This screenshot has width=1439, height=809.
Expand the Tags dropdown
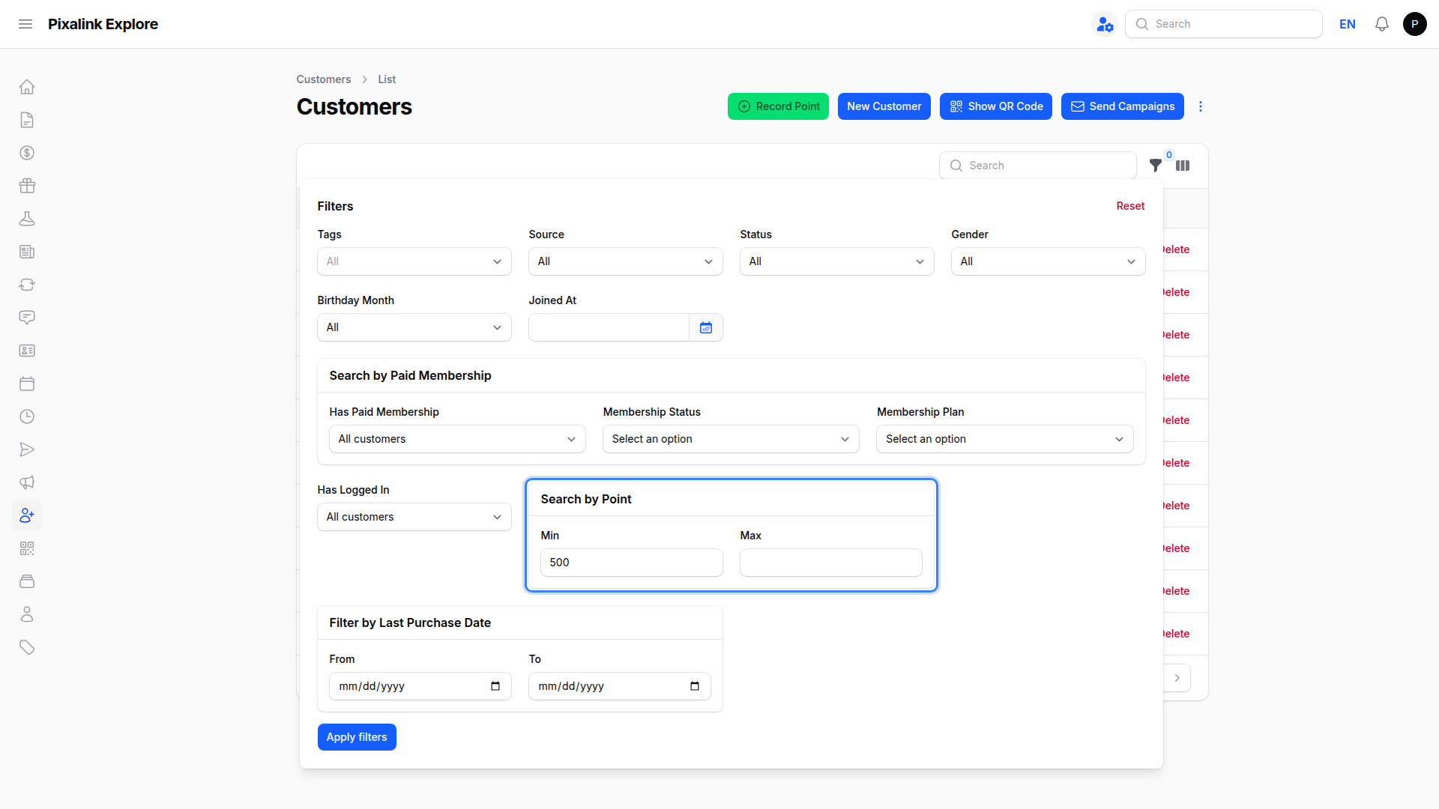[x=414, y=261]
